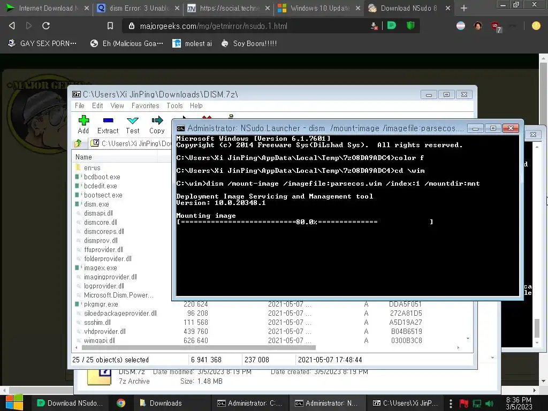Open the Soy Booru!!!!! bookmark
Image resolution: width=548 pixels, height=411 pixels.
tap(249, 43)
